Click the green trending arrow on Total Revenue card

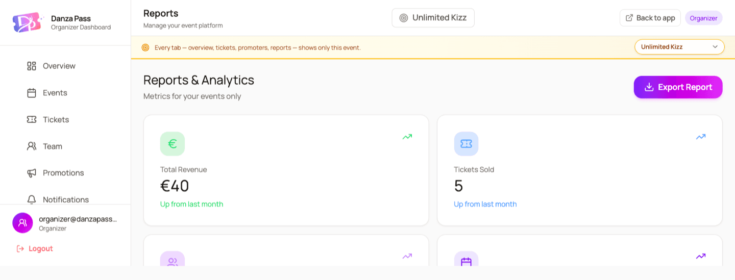point(407,137)
